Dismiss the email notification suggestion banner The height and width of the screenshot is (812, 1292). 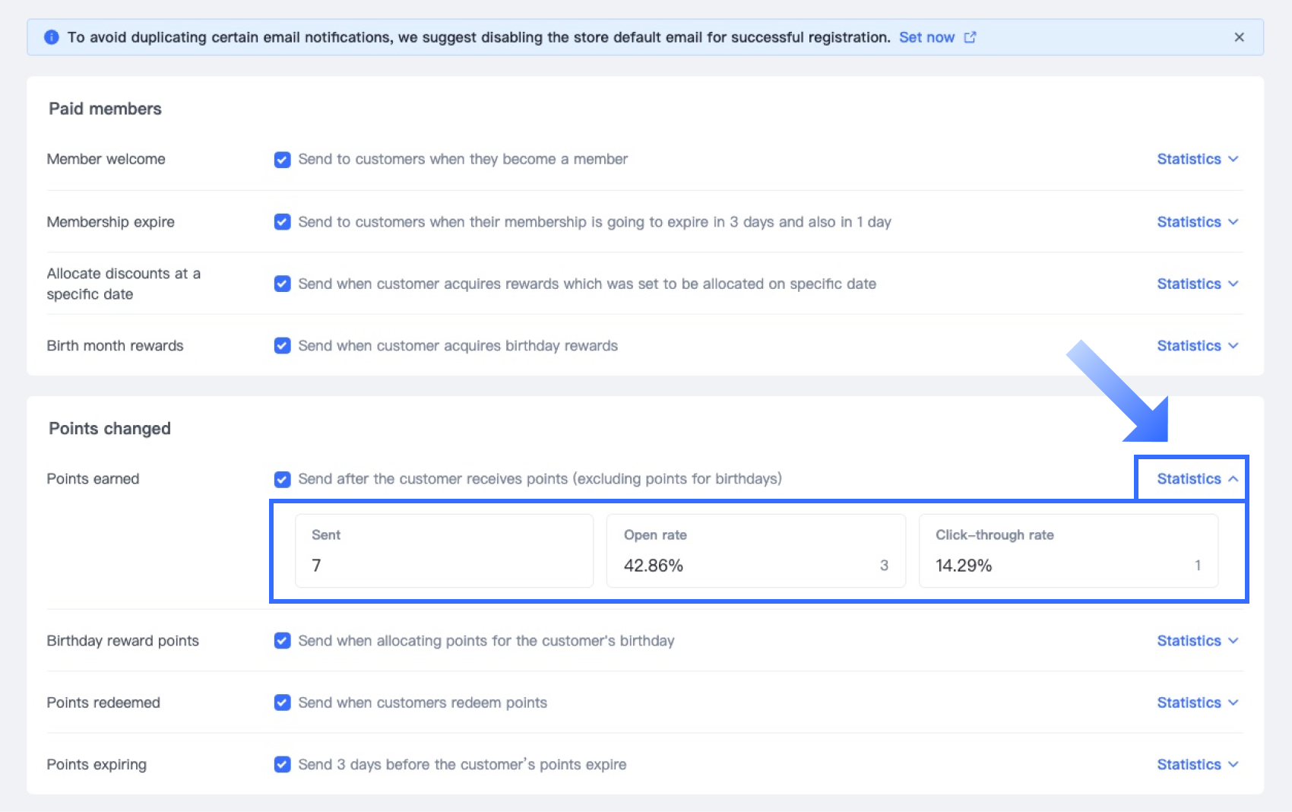(1239, 37)
